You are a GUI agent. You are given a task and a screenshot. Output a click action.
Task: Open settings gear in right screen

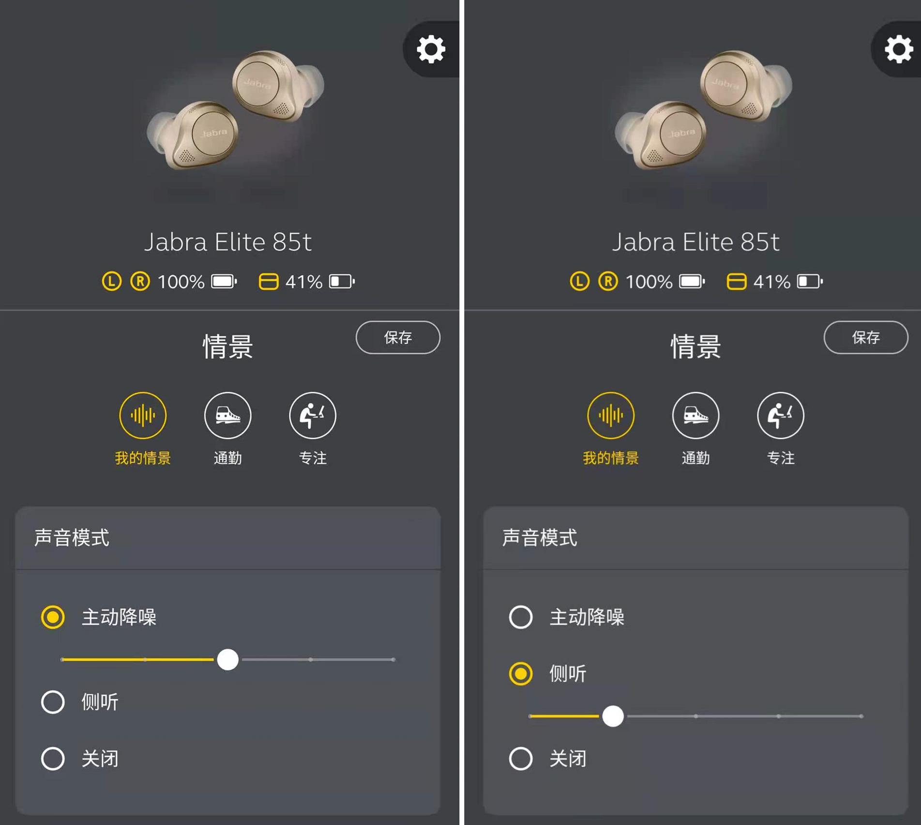[899, 49]
